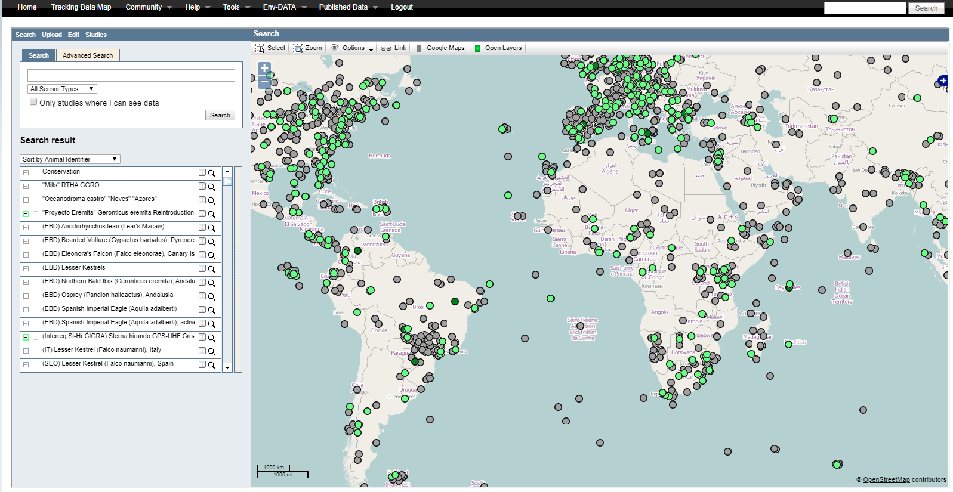953x492 pixels.
Task: Zoom to Northern Bald Ibis study
Action: point(211,283)
